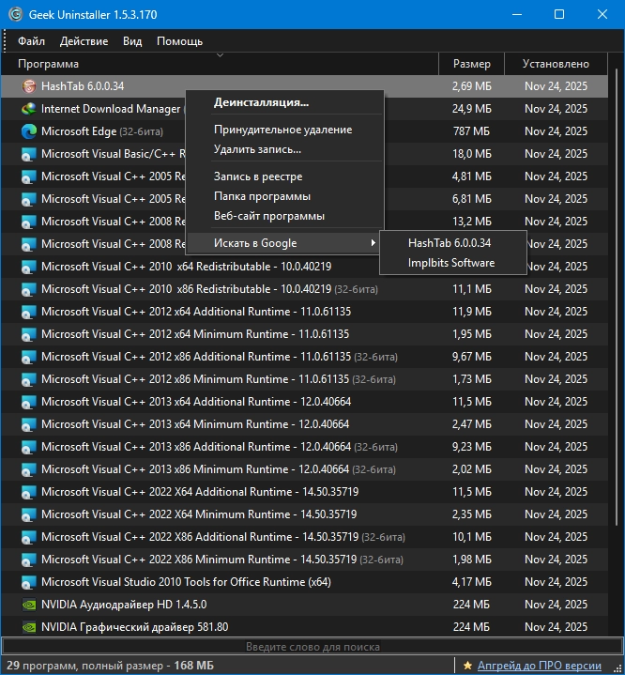Viewport: 625px width, 675px height.
Task: Open the Файл menu
Action: click(x=31, y=41)
